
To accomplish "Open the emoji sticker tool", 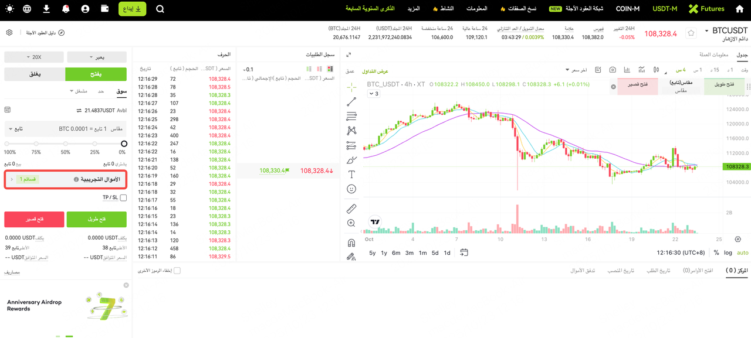I will pyautogui.click(x=351, y=189).
